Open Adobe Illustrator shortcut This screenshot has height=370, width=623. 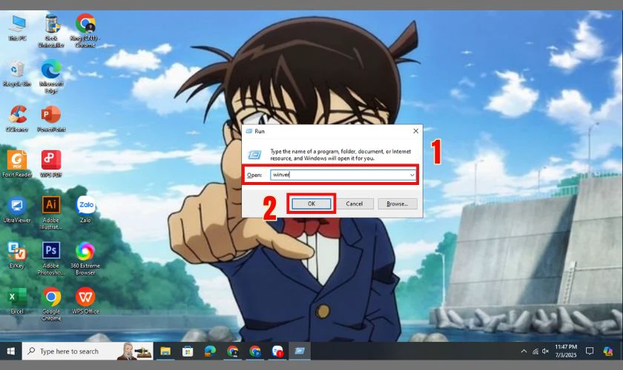point(51,212)
